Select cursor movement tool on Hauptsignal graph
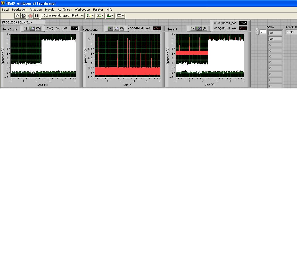297x264 pixels. [110, 29]
